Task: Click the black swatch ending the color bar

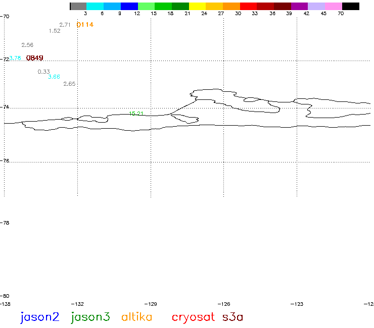Action: click(351, 6)
